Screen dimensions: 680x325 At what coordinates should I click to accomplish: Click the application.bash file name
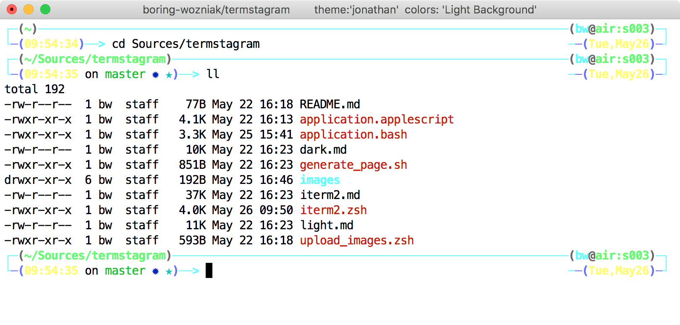coord(353,135)
